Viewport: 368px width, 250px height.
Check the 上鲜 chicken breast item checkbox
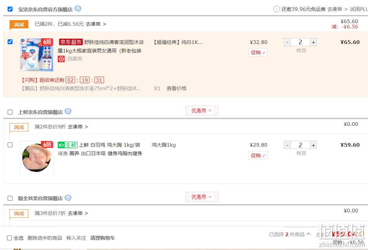10,145
